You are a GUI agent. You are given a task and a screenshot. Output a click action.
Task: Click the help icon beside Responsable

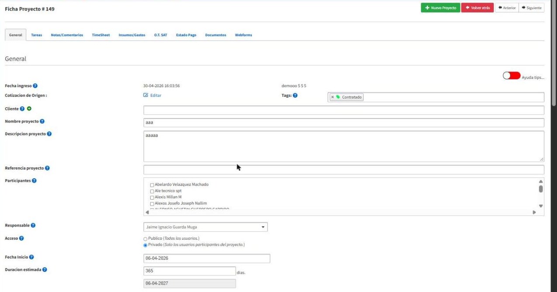pos(33,225)
